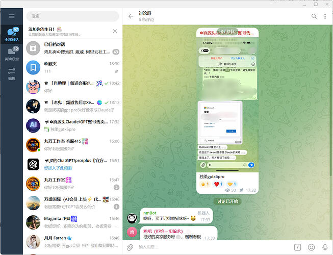Open the Microsoft login screenshot thumbnail
This screenshot has height=255, width=333.
pos(220,123)
